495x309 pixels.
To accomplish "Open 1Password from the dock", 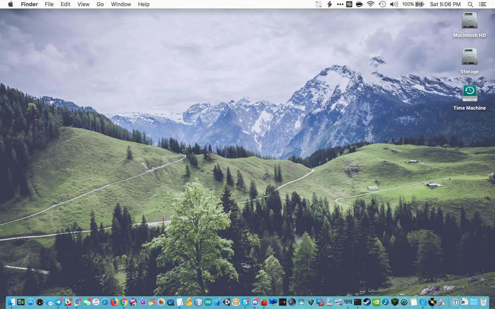I will [455, 302].
